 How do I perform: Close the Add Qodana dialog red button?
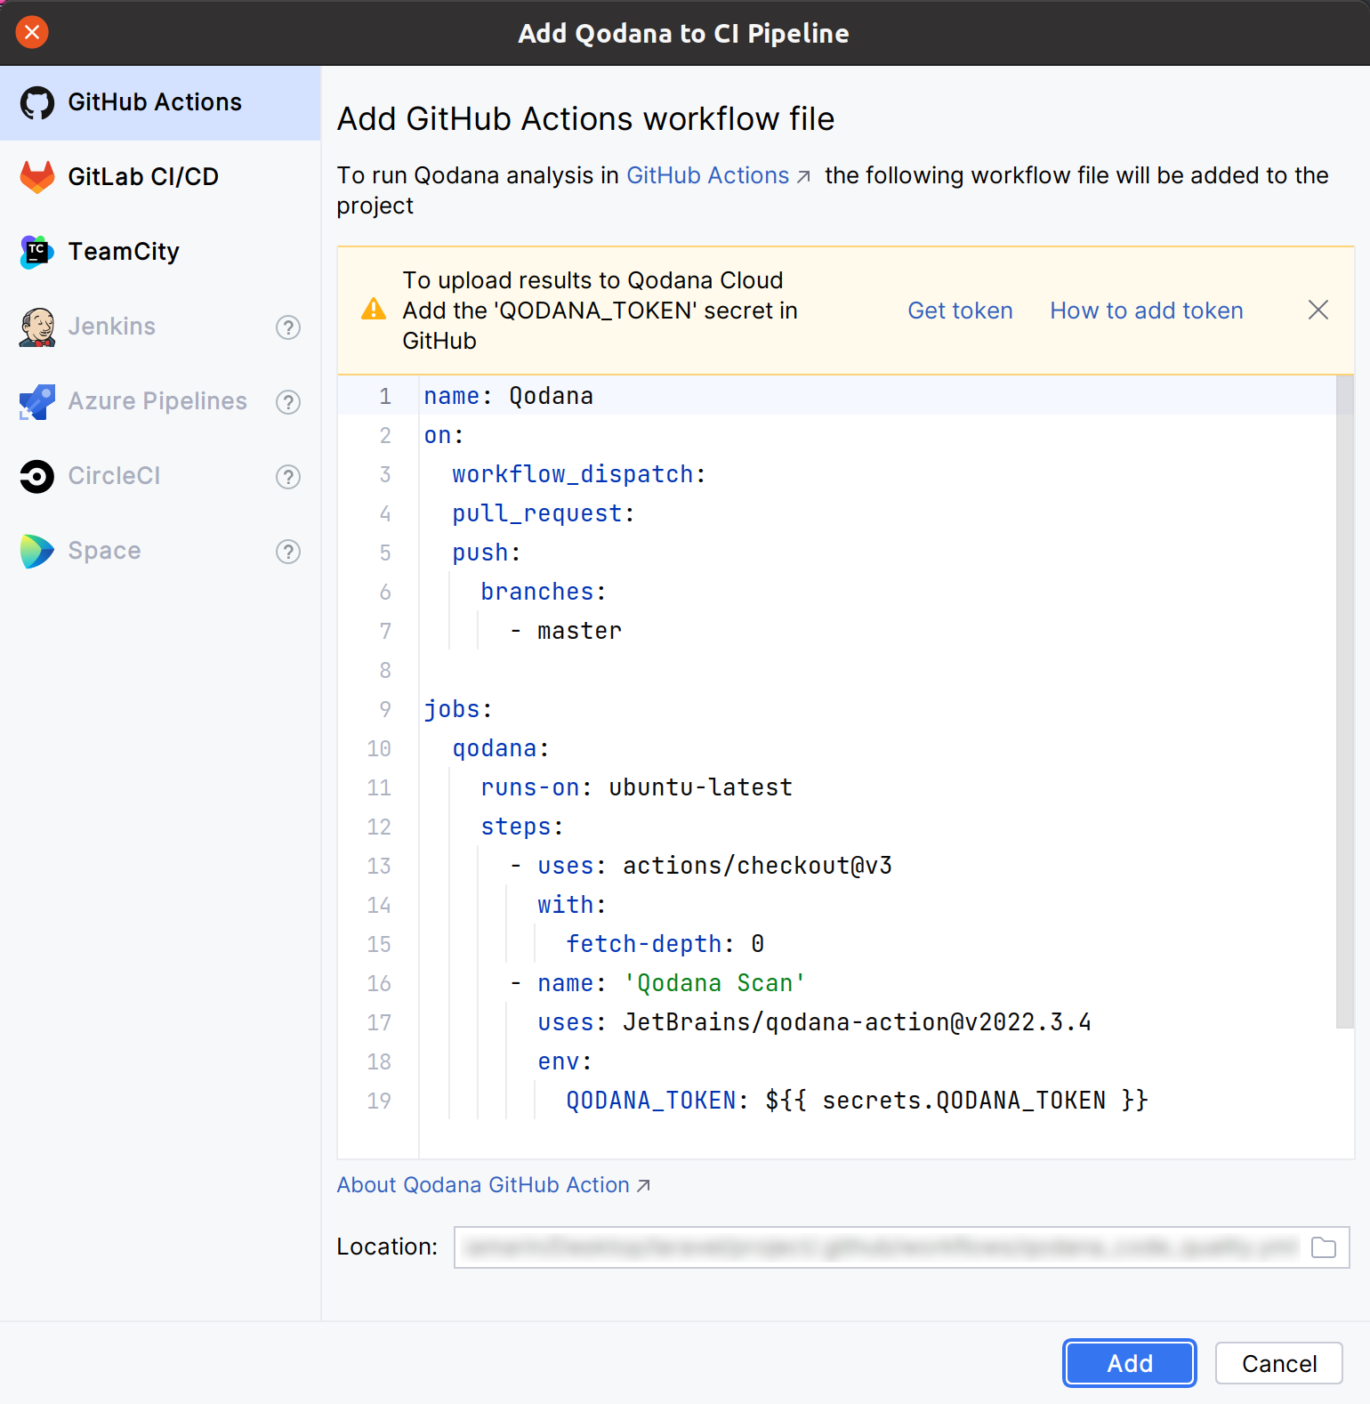pyautogui.click(x=32, y=33)
